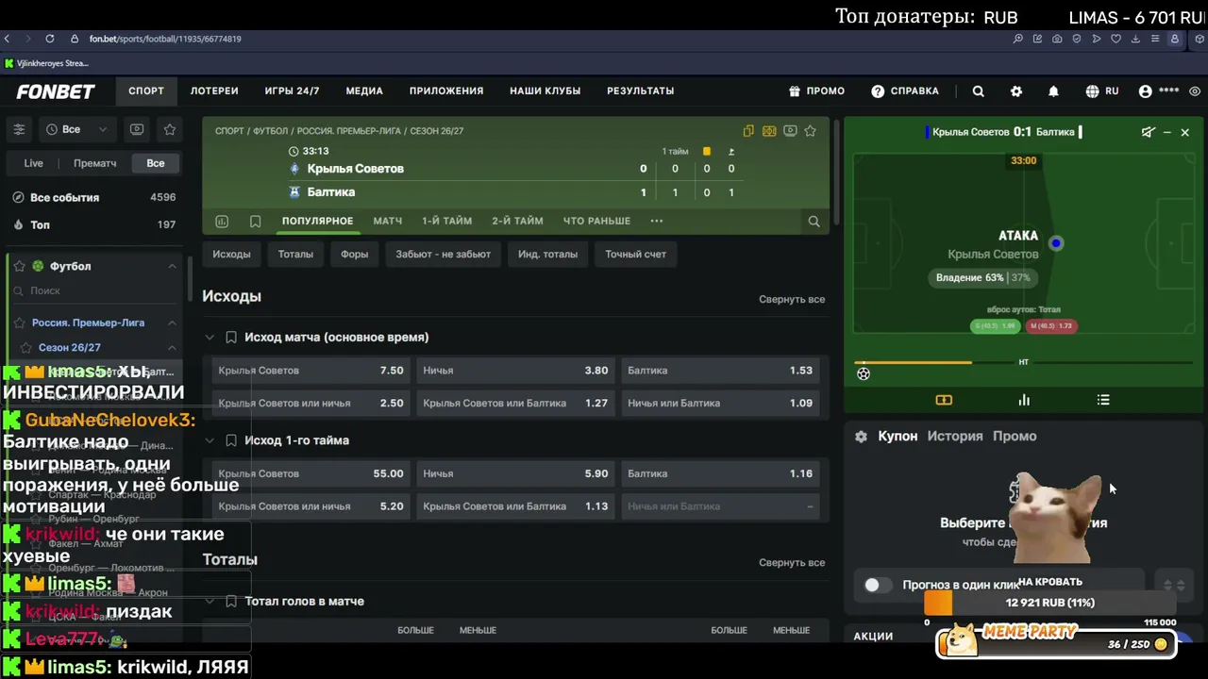Open Все события in the sidebar
Screen dimensions: 1208x679
point(94,198)
